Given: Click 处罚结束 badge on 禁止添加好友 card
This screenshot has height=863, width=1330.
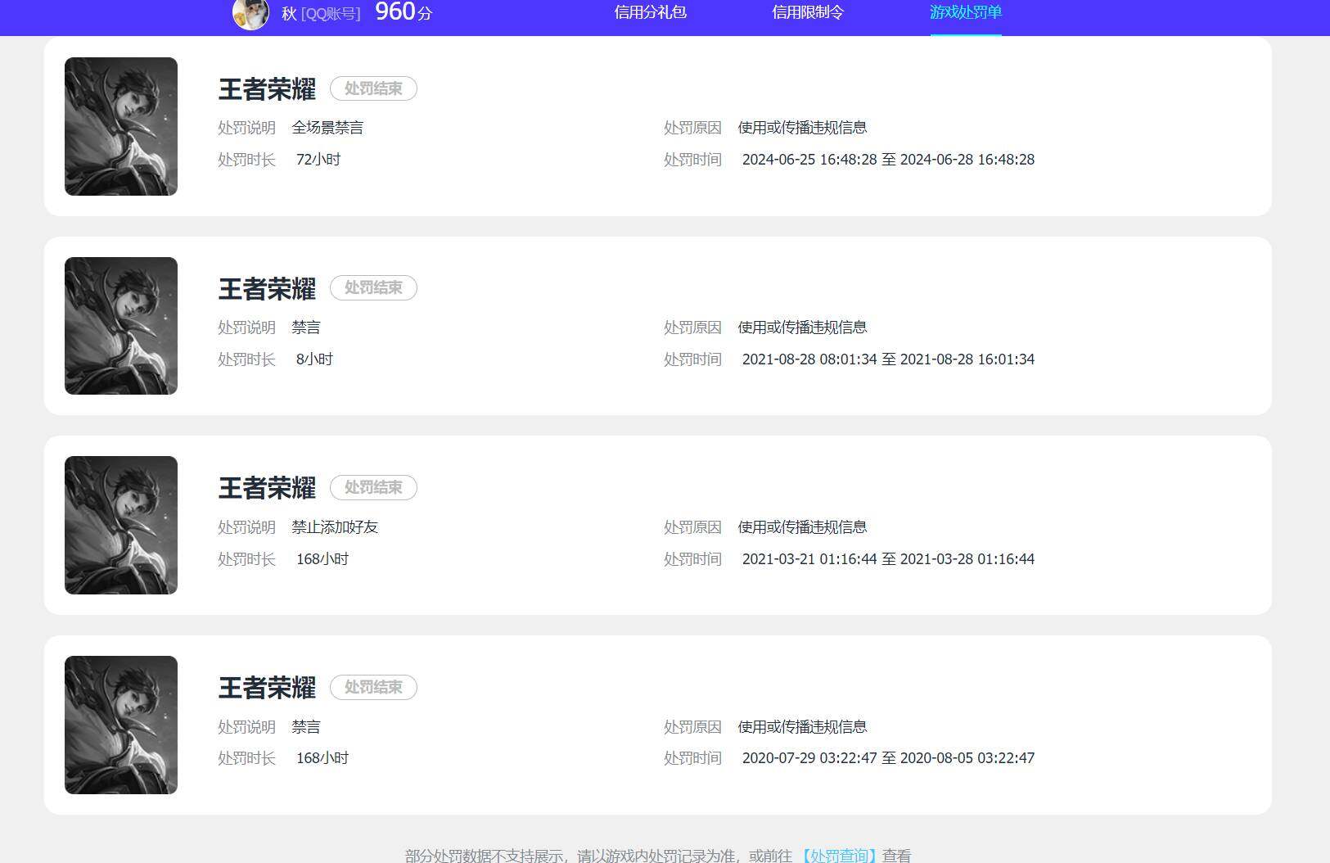Looking at the screenshot, I should (373, 487).
